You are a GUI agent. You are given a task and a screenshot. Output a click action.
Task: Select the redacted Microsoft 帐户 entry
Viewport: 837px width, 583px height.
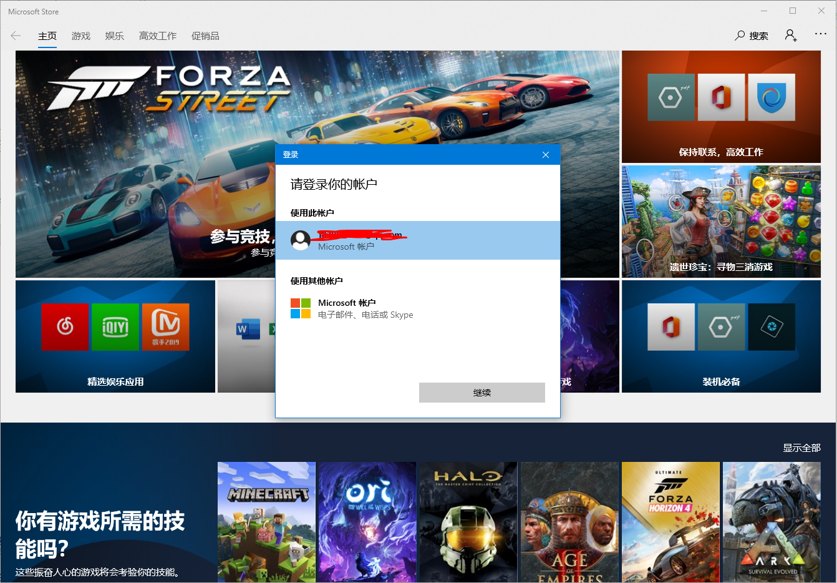pos(418,240)
